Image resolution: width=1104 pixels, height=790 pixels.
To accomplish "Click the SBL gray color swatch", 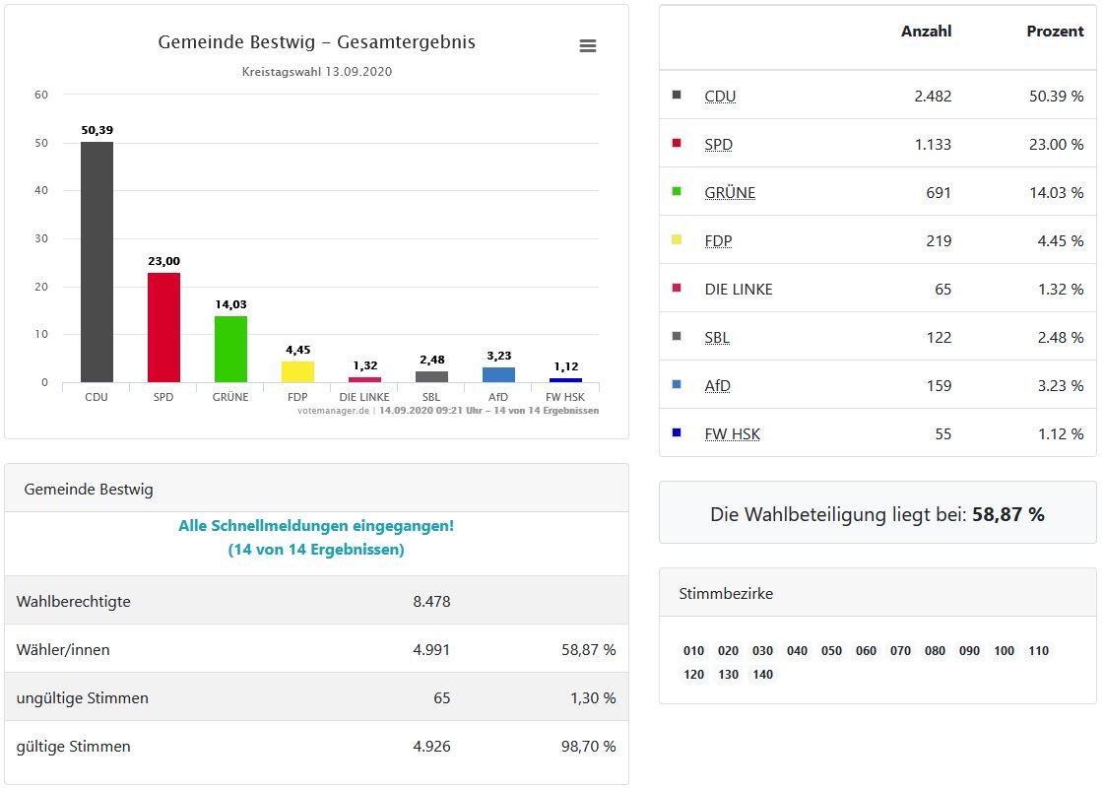I will click(x=677, y=336).
